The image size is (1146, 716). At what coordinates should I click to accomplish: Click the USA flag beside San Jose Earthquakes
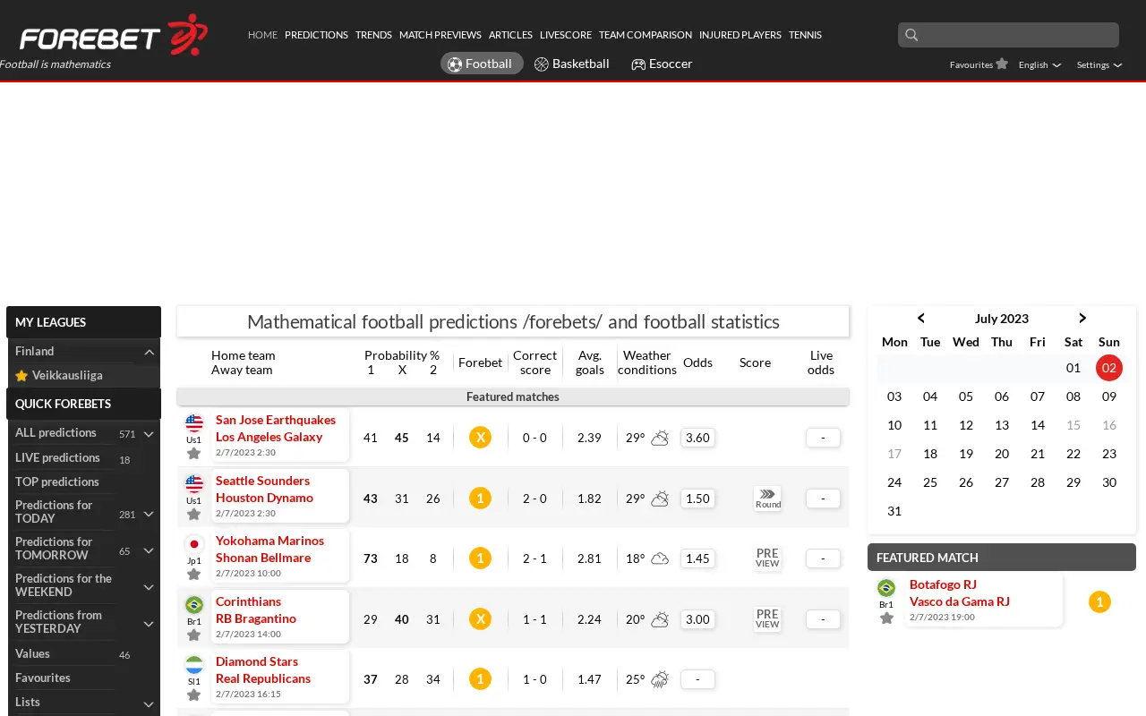(x=194, y=423)
